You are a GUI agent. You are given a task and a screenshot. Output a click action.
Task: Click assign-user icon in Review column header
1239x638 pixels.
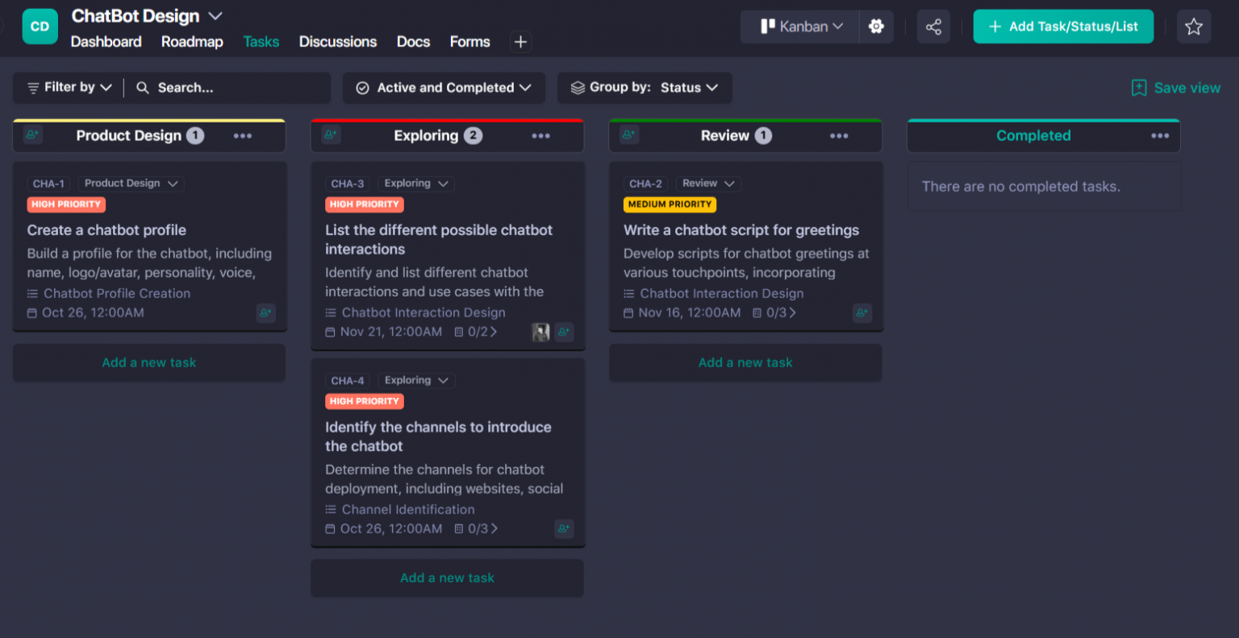tap(629, 135)
